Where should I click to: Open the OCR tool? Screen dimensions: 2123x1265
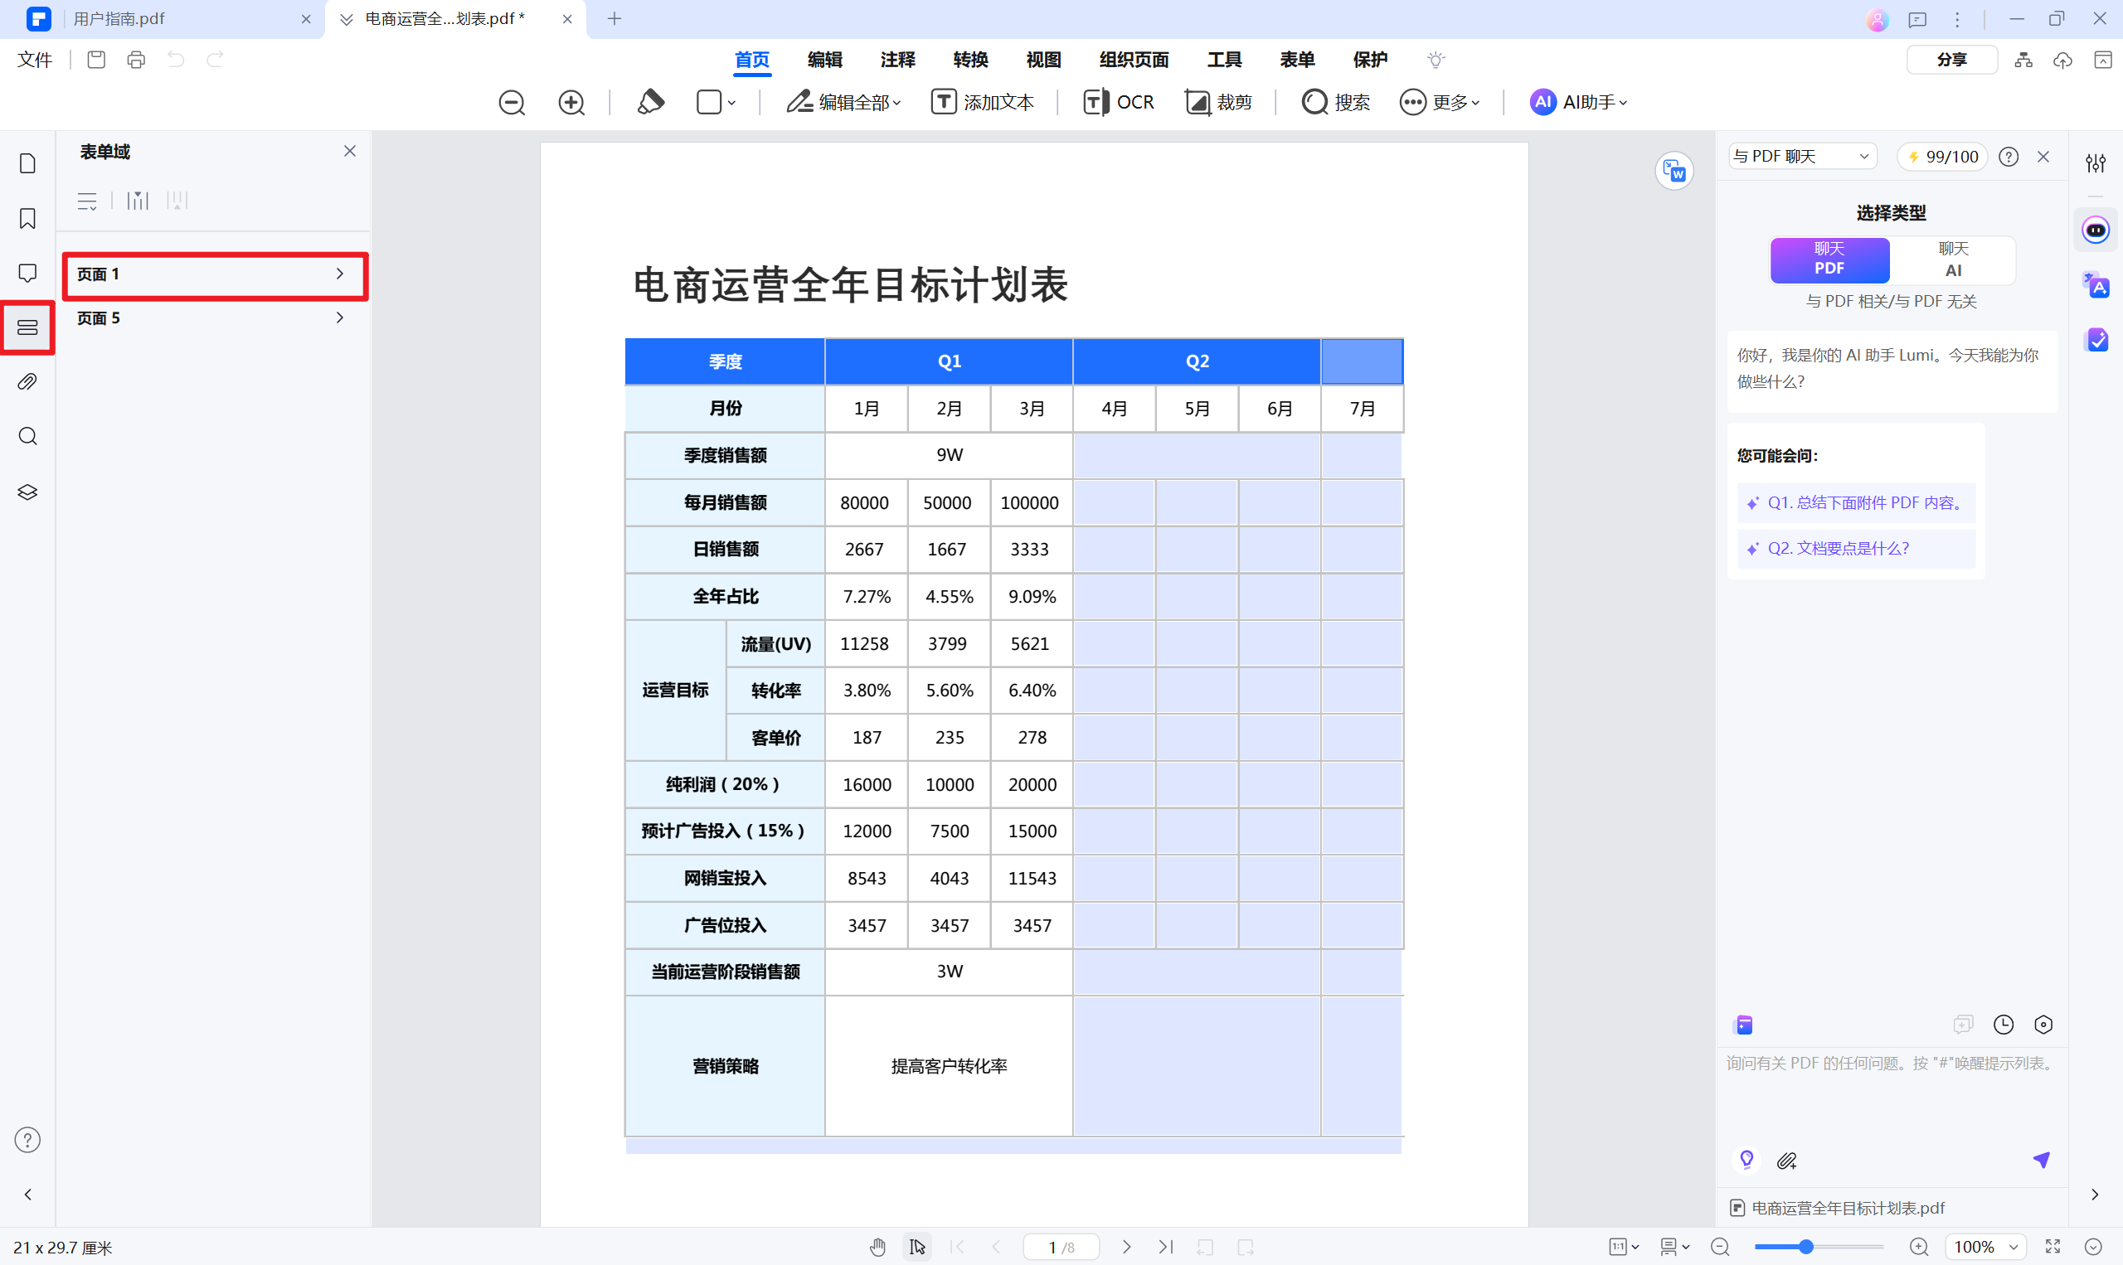point(1119,102)
